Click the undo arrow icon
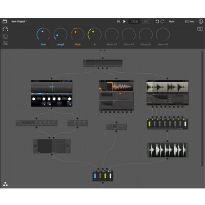Image resolution: width=205 pixels, height=205 pixels. [157, 22]
